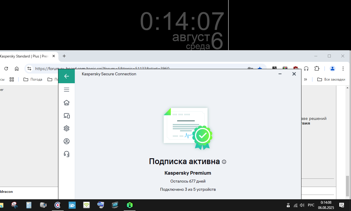351x211 pixels.
Task: Click the desktop clock widget 0:14:07
Action: [x=182, y=21]
